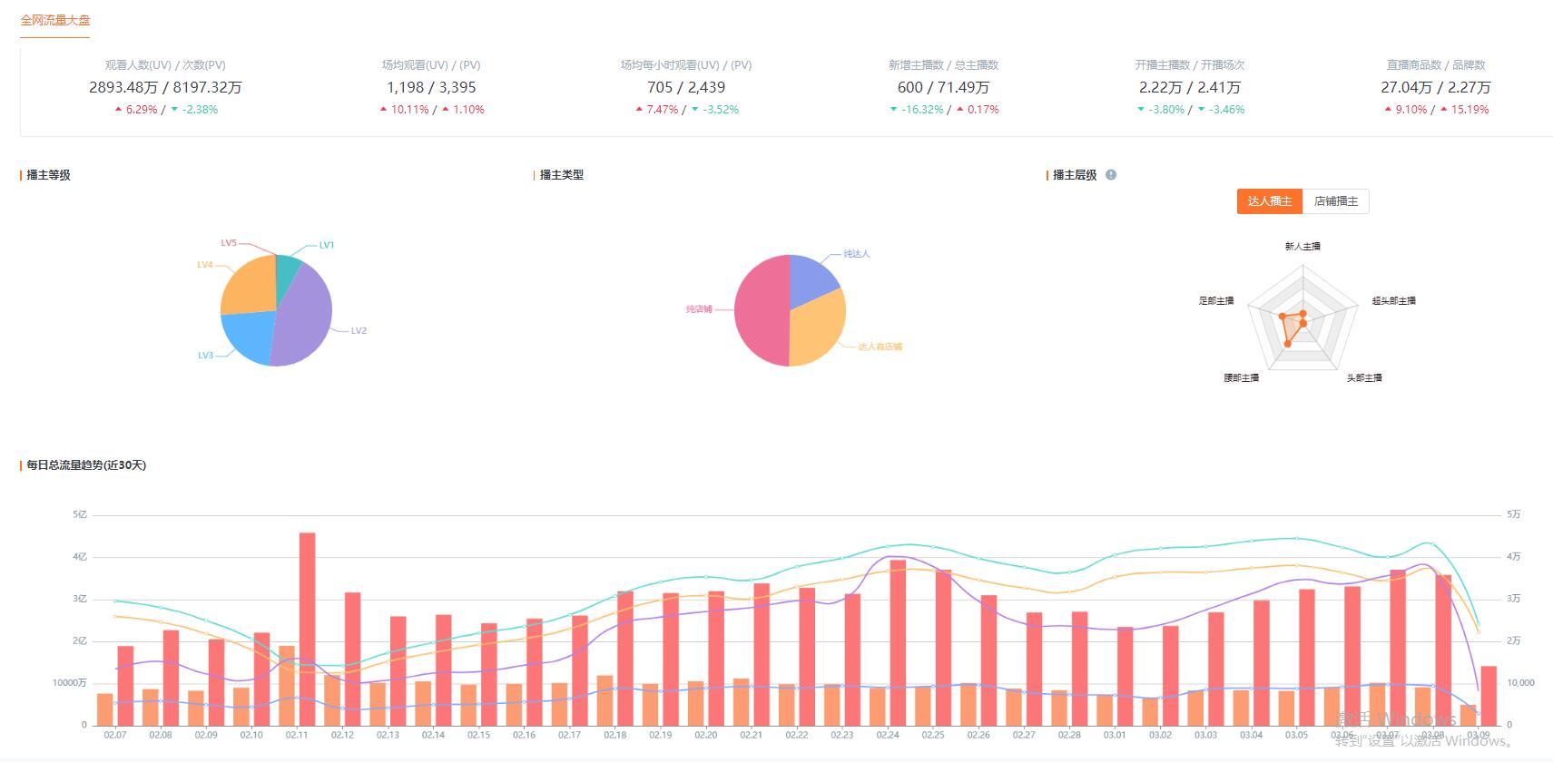
Task: Click the 2893.48万 / 8197.32万 value
Action: 165,88
